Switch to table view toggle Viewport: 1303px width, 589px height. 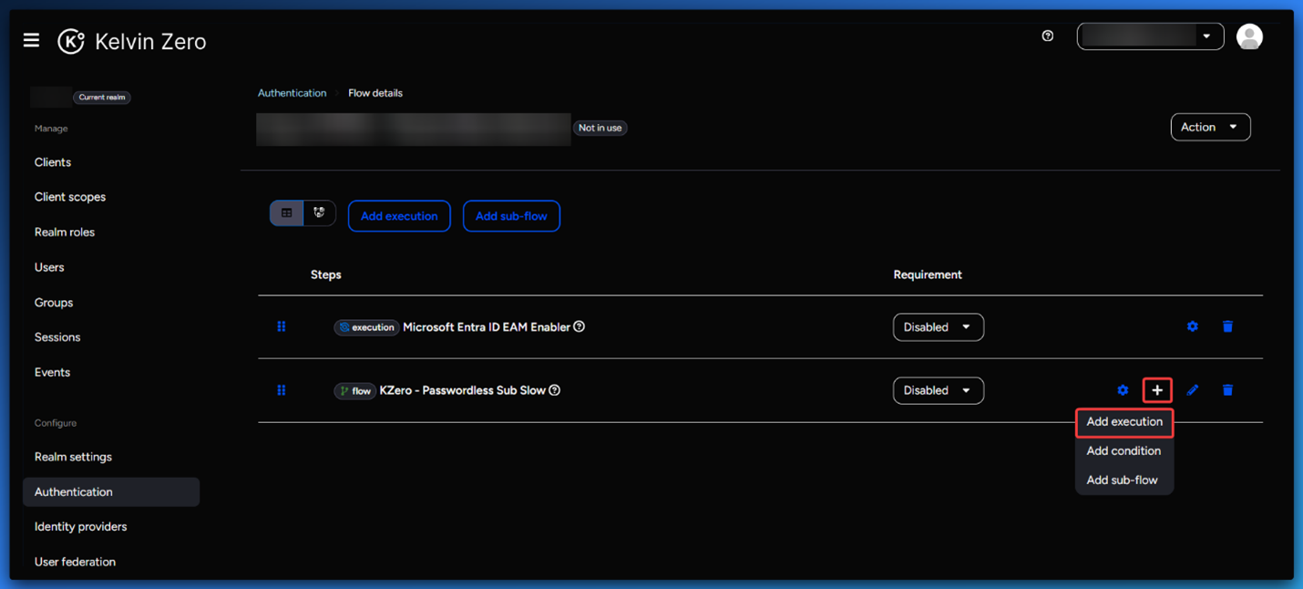click(x=286, y=213)
